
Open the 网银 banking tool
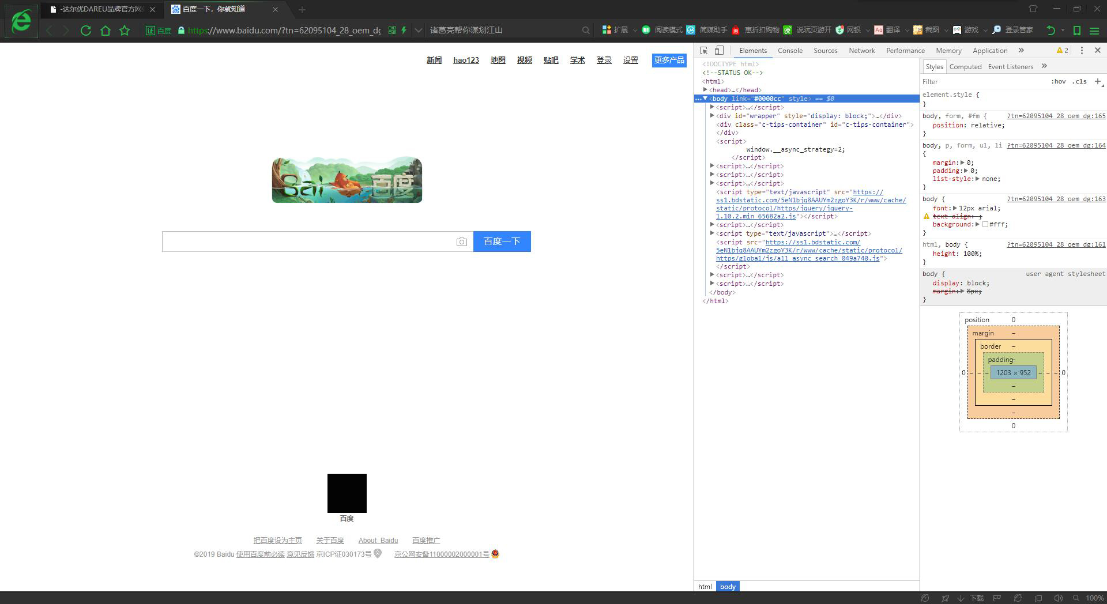[848, 30]
